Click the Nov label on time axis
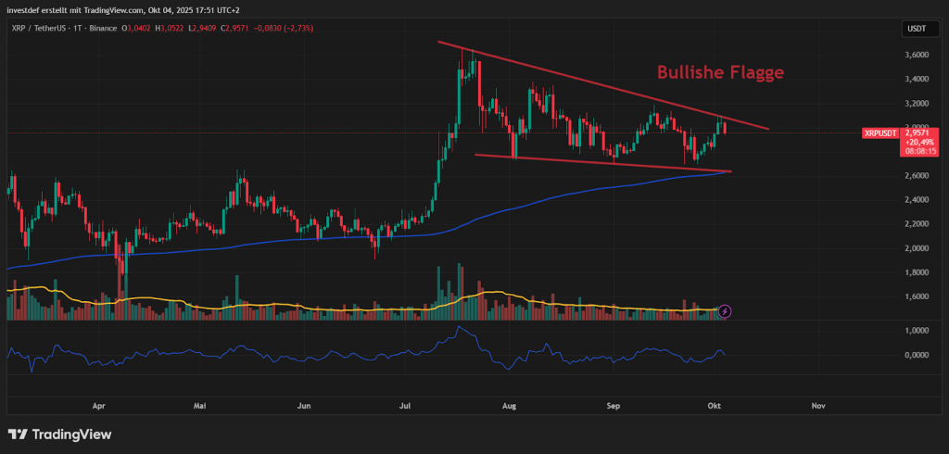This screenshot has height=454, width=949. coord(817,406)
